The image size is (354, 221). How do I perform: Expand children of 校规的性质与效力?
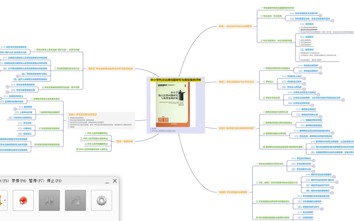coord(322,209)
